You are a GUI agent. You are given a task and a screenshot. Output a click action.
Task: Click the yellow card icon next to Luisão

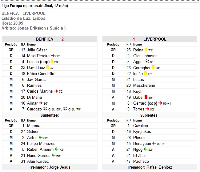[x=52, y=61]
